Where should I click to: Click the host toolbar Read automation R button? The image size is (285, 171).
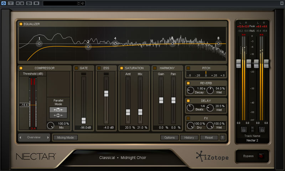[x=17, y=3]
